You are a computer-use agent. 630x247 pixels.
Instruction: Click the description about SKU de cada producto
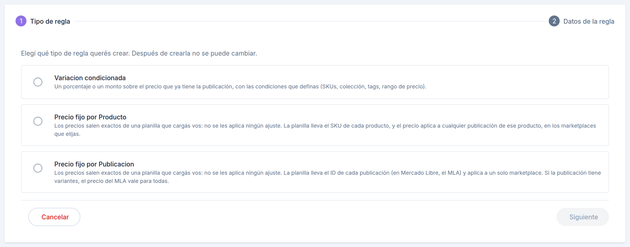[x=325, y=130]
